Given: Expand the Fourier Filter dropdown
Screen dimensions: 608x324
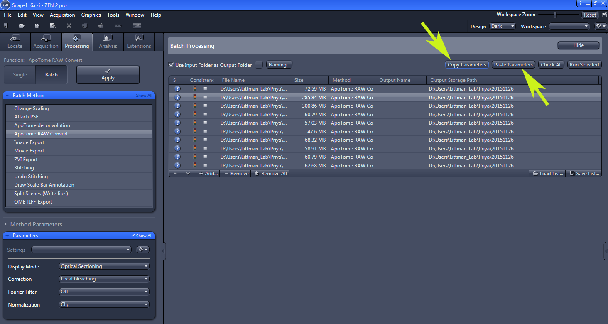Looking at the screenshot, I should 104,292.
